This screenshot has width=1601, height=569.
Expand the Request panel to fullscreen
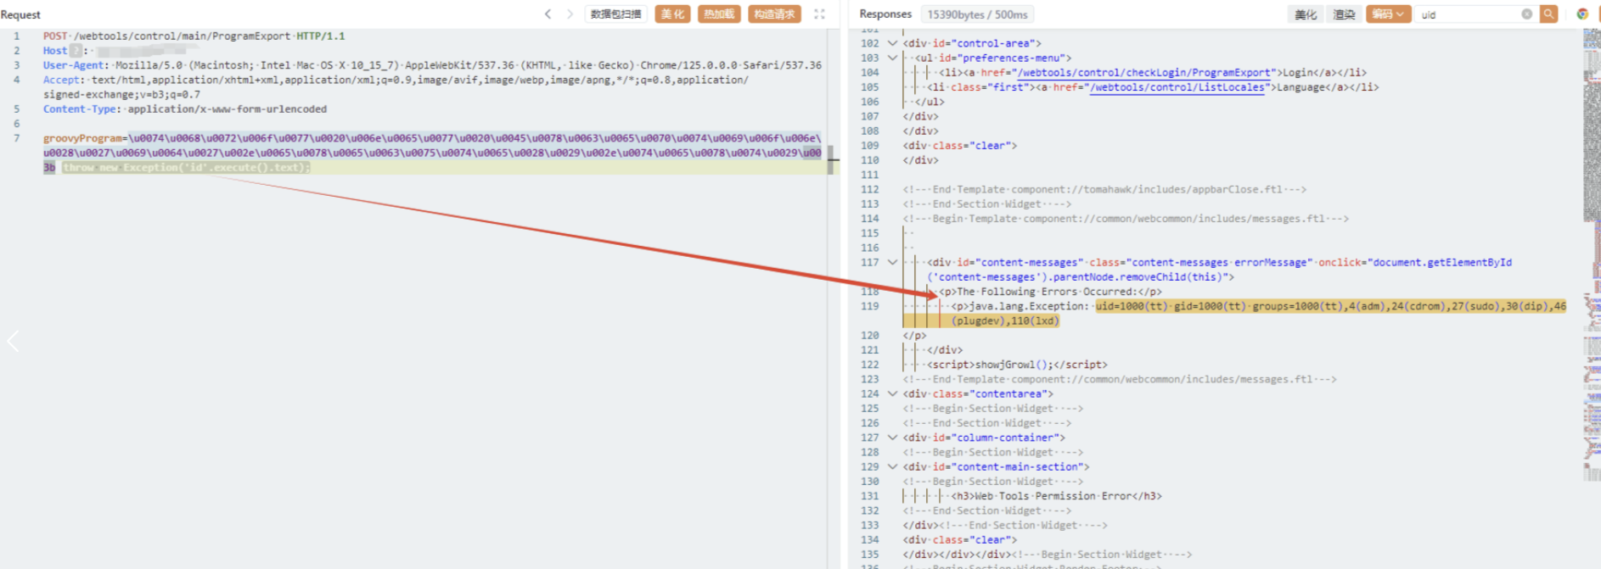819,14
